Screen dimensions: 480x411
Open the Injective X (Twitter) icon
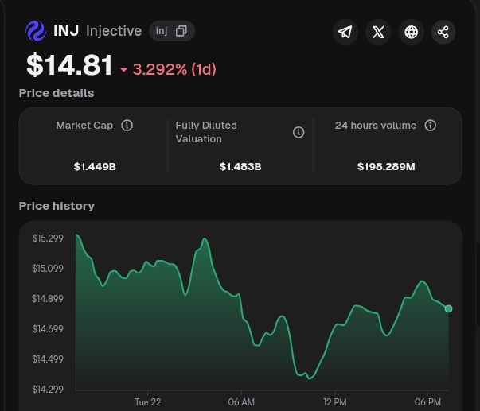click(378, 32)
